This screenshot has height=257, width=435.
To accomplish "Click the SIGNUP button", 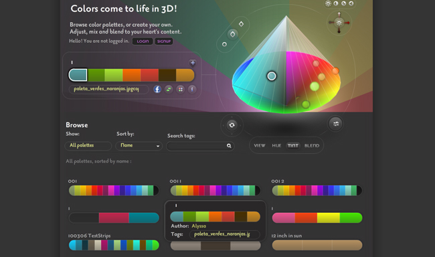I will [164, 41].
